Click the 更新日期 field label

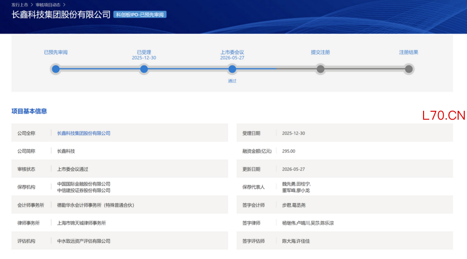tap(251, 169)
